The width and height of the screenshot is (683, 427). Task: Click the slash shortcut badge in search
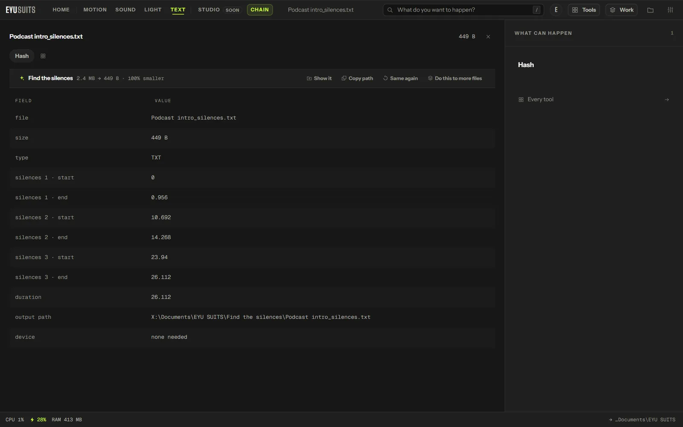537,10
